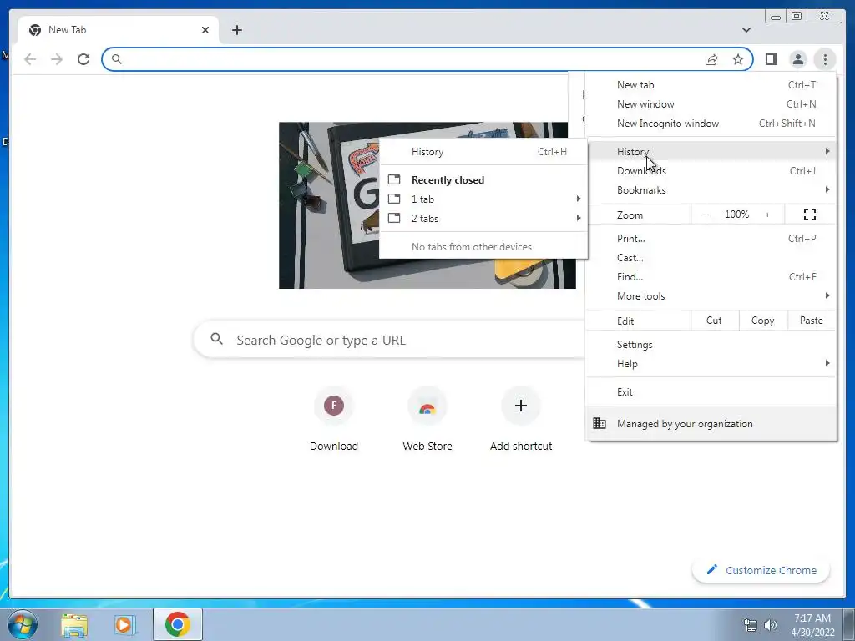
Task: Open the tab search chevron
Action: 746,30
